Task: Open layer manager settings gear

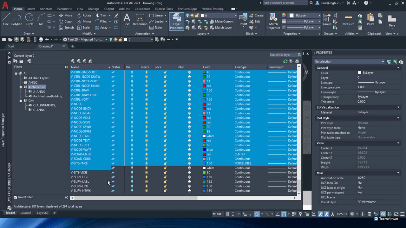Action: (297, 61)
